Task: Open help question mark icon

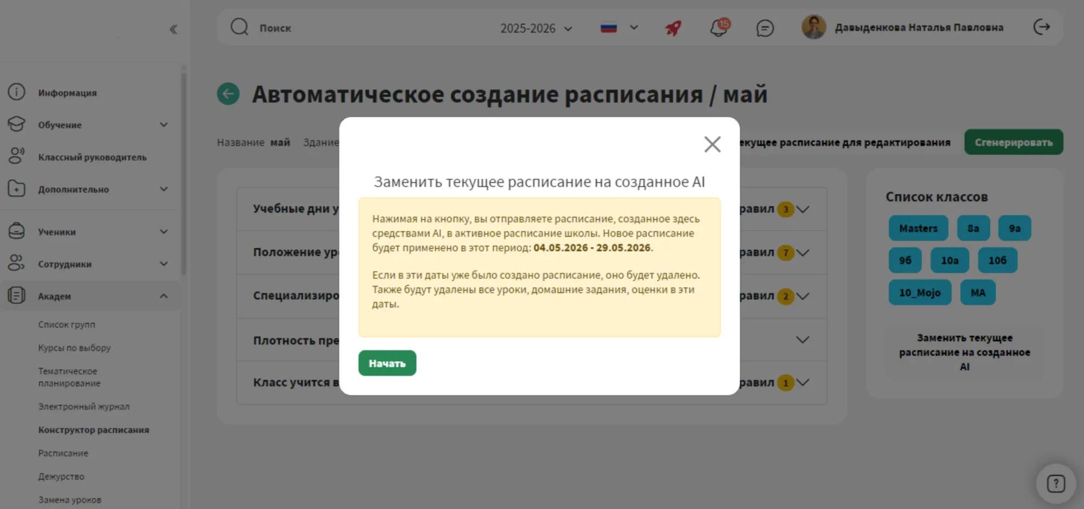Action: point(1056,483)
